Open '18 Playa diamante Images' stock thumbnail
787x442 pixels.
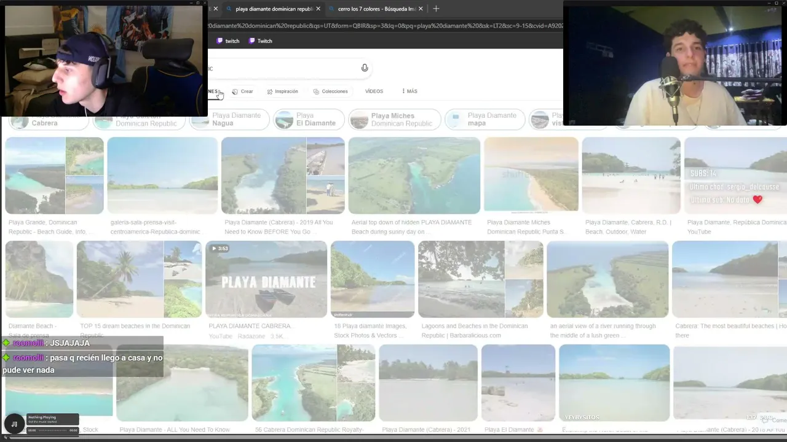click(x=373, y=279)
